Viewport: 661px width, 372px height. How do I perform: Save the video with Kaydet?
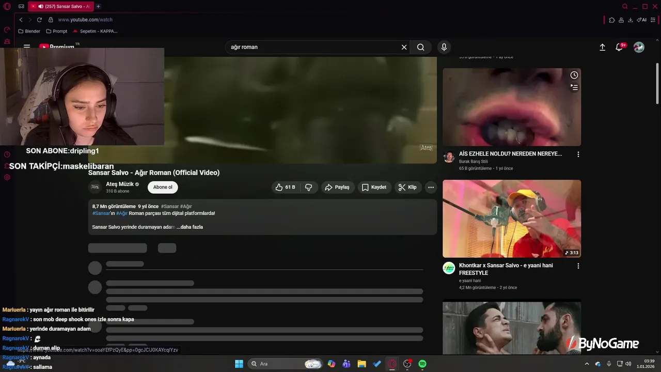point(374,187)
